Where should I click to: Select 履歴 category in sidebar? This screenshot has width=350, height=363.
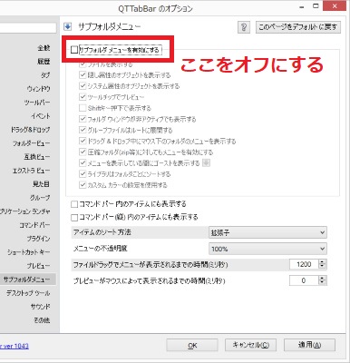tap(44, 62)
